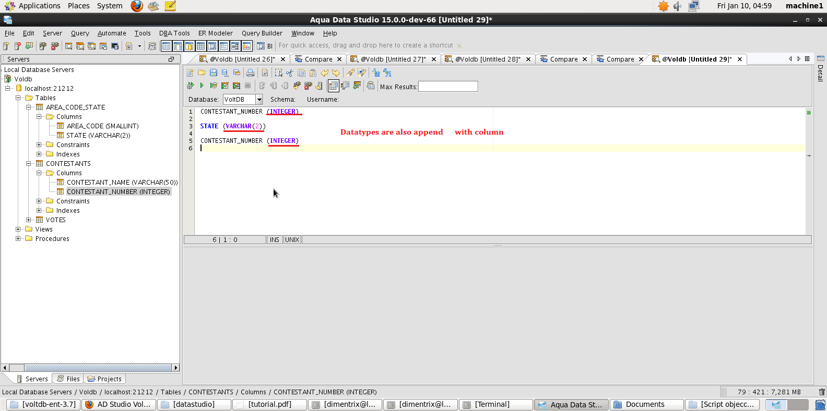
Task: Collapse the CONTESTANTS table node
Action: 29,164
